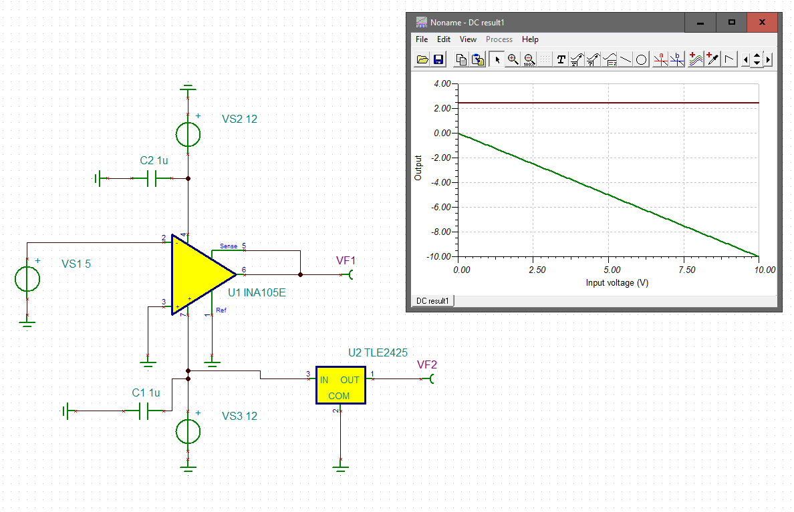Select the U2 TLE2425 component block
The width and height of the screenshot is (794, 512).
tap(341, 385)
